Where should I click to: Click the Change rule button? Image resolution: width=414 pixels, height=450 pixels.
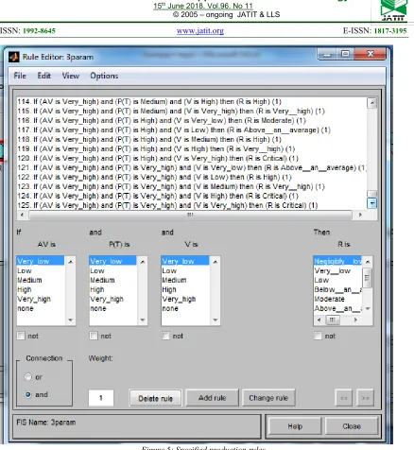click(x=268, y=398)
